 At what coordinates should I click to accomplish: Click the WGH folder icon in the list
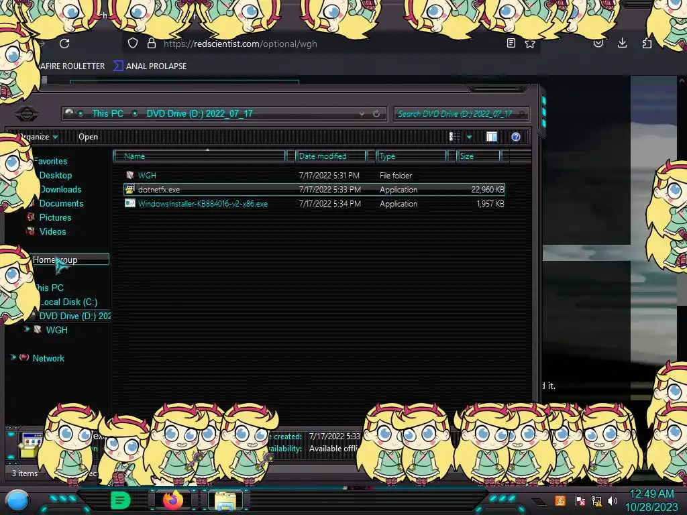pyautogui.click(x=129, y=175)
